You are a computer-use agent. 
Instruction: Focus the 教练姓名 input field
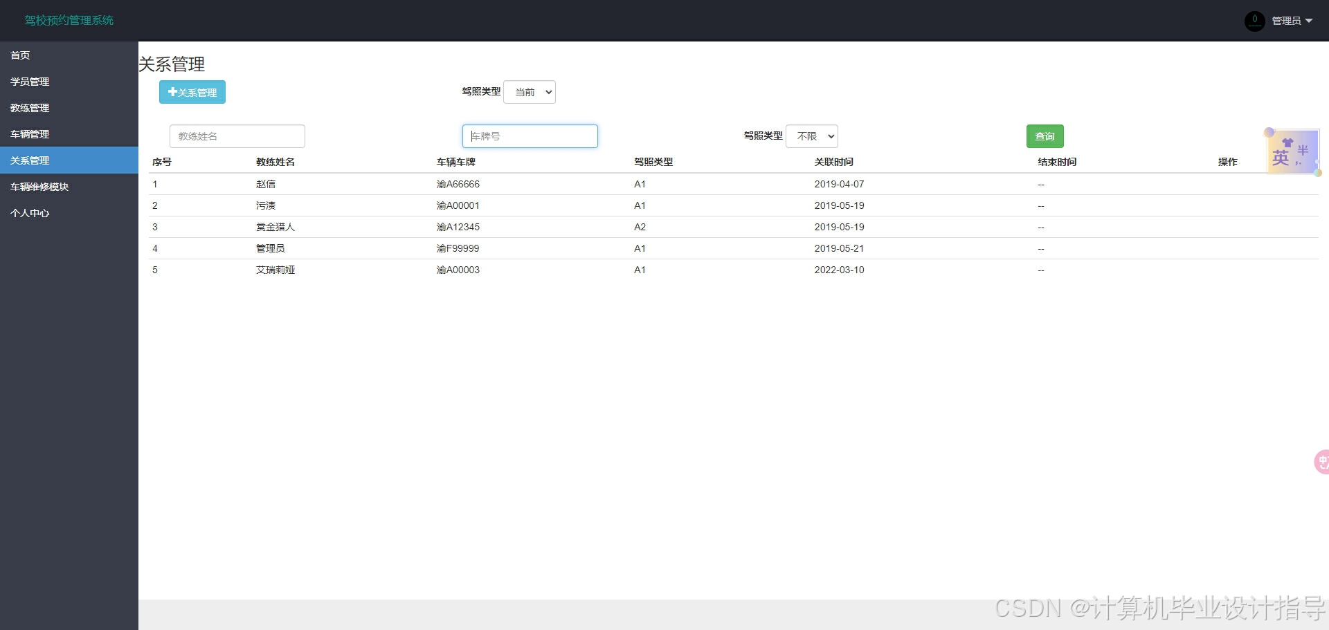(237, 136)
